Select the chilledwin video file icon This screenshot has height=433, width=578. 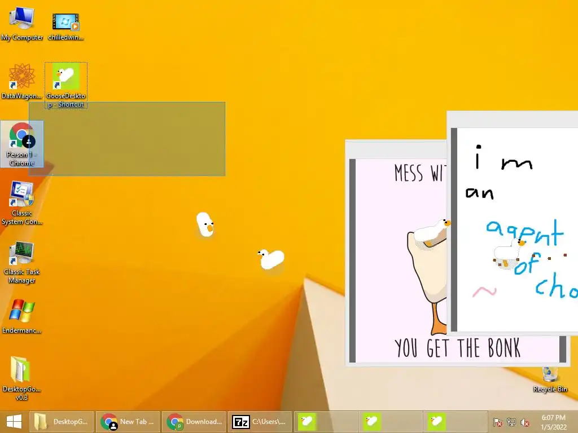click(65, 25)
